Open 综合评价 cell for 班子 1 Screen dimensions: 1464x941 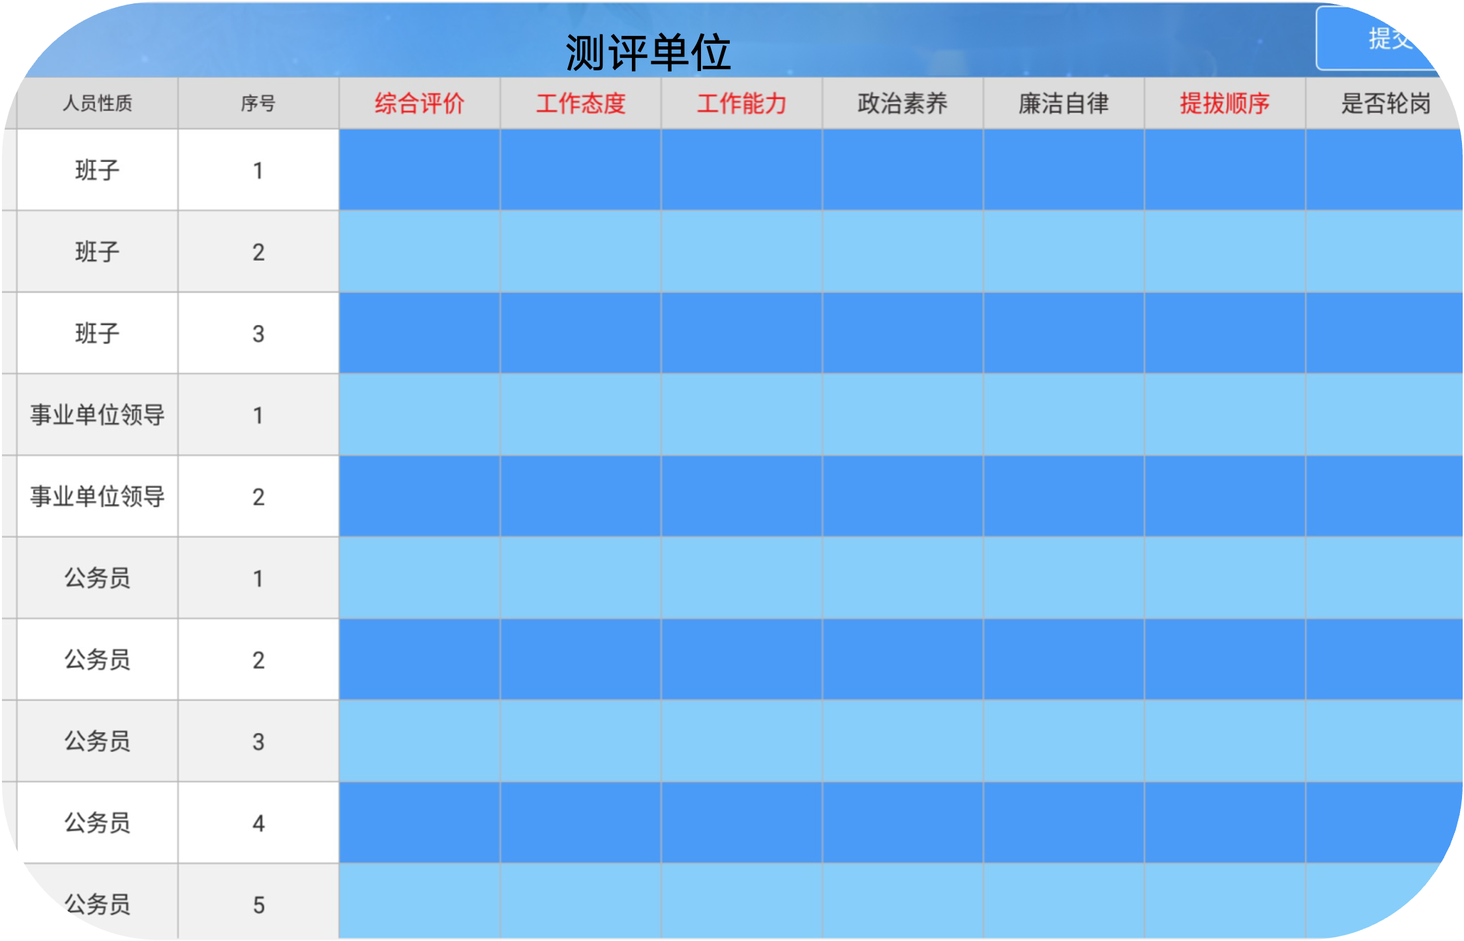(419, 170)
